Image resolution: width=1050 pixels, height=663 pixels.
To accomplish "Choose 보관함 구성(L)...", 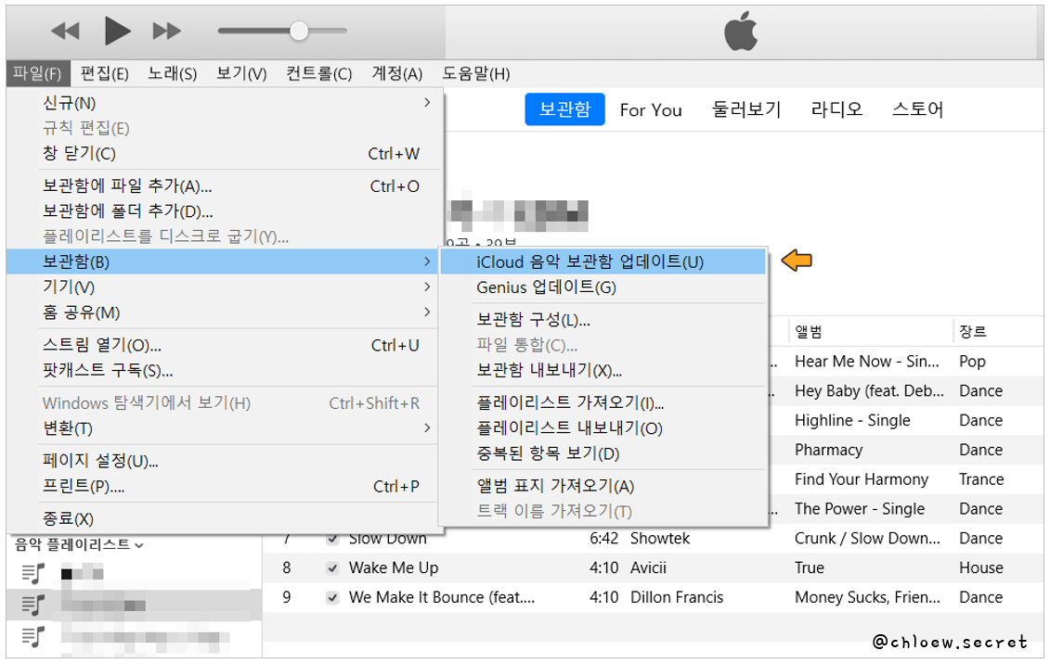I will pos(603,320).
